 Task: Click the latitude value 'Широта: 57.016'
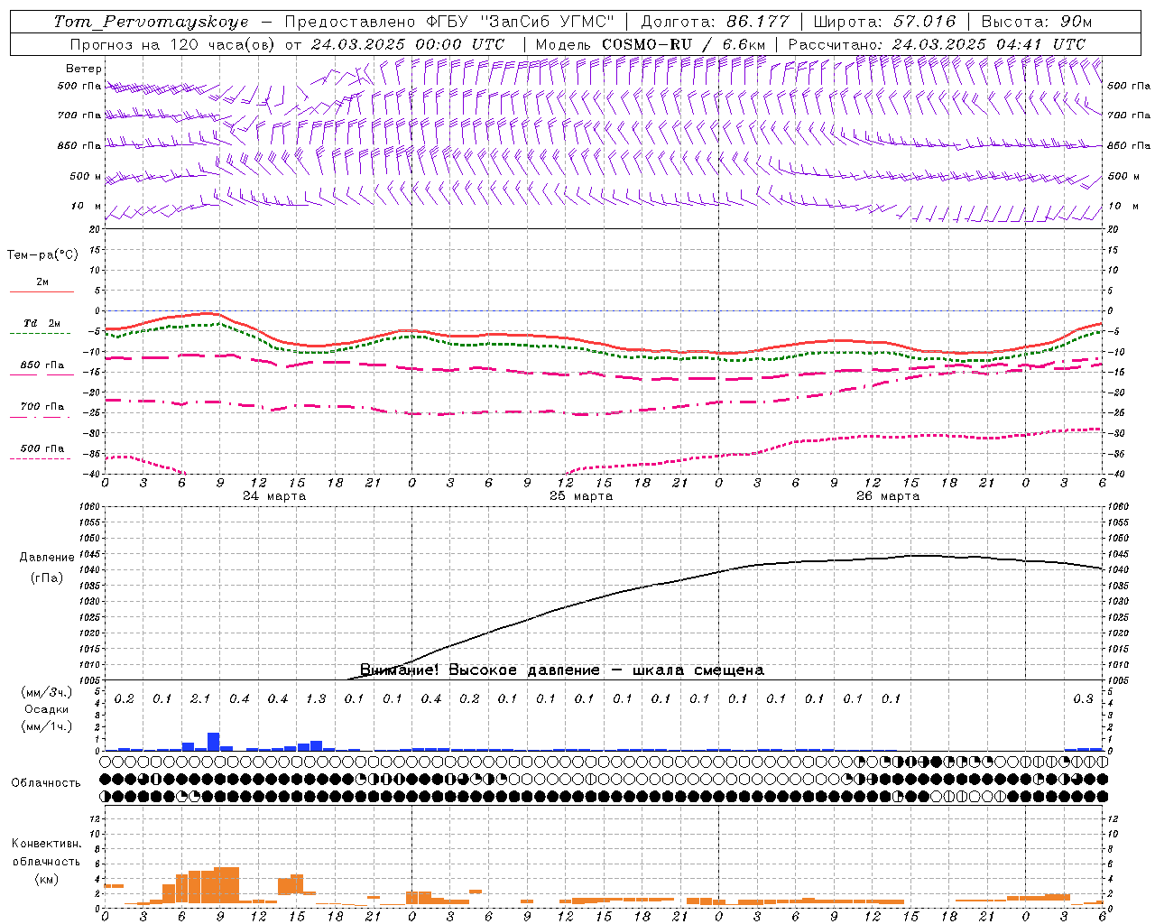[884, 22]
